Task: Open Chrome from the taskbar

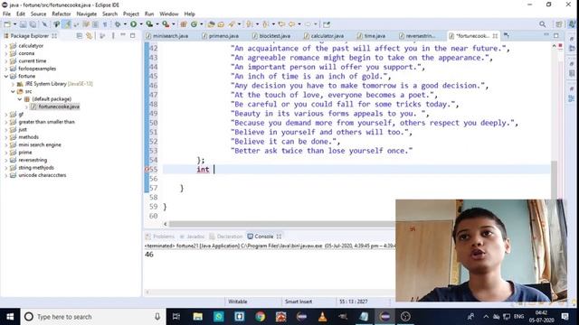Action: 260,317
